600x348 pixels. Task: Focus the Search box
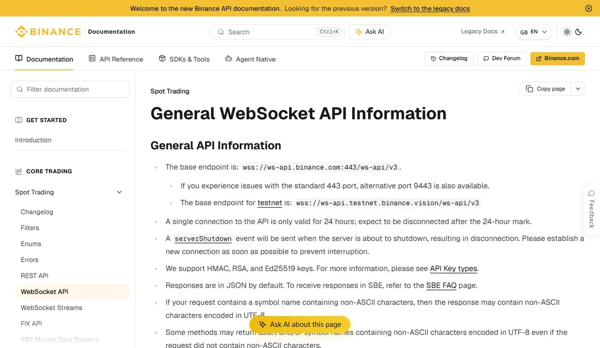point(277,32)
